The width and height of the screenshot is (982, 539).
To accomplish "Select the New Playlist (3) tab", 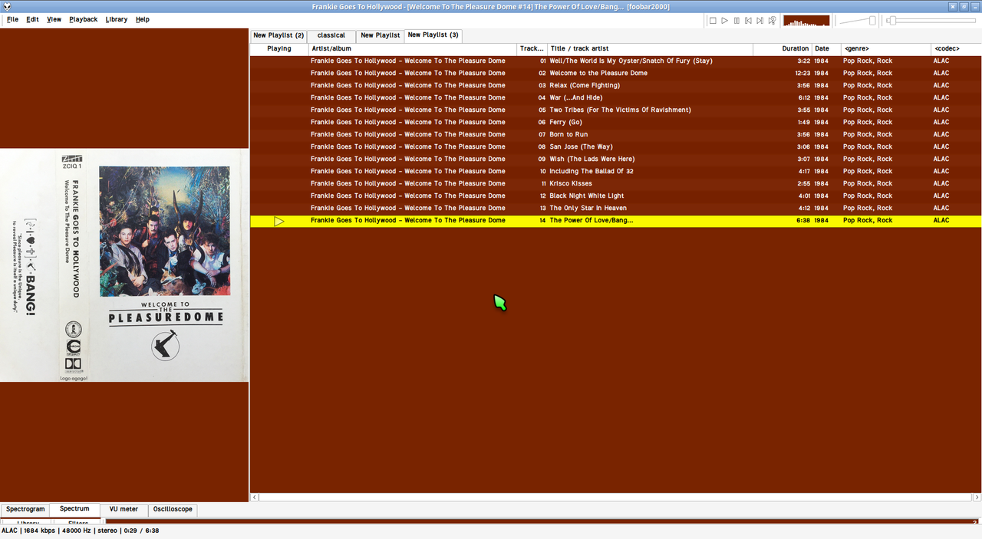I will tap(433, 35).
